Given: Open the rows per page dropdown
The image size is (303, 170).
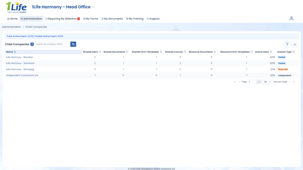Looking at the screenshot, I should (x=268, y=82).
